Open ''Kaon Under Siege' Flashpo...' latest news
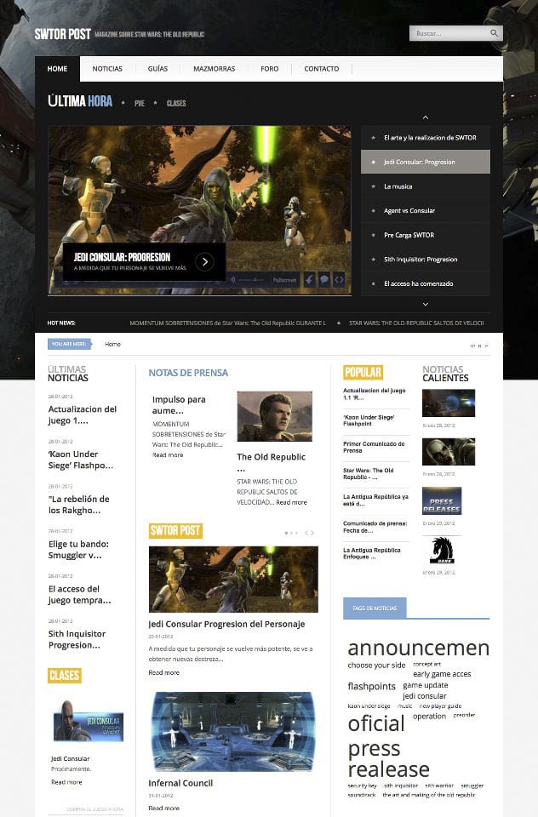This screenshot has width=538, height=817. click(x=81, y=460)
